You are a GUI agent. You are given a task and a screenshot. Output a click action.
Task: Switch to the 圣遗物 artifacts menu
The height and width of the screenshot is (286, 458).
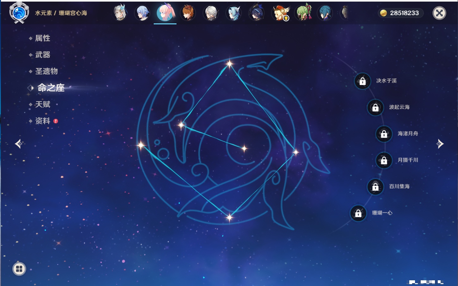click(46, 71)
